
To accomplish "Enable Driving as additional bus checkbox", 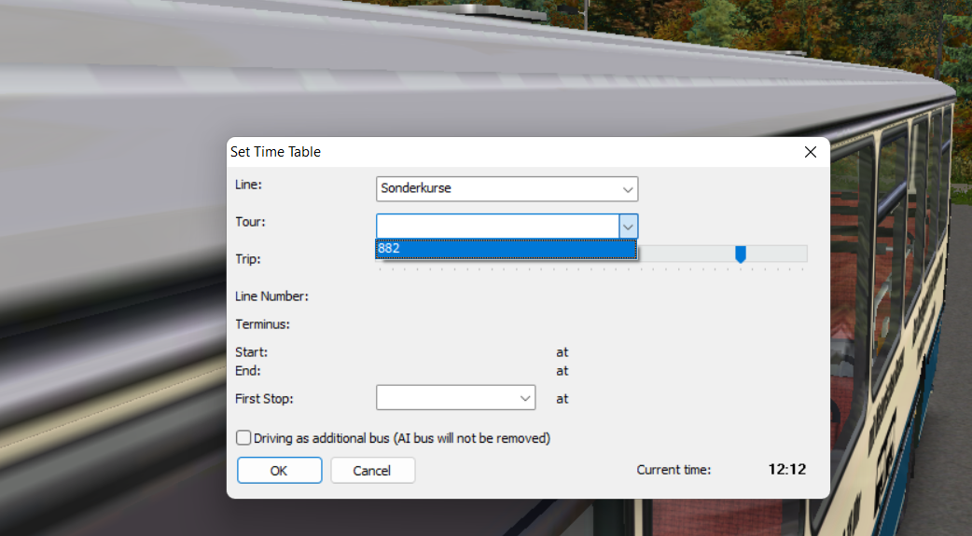I will (243, 438).
